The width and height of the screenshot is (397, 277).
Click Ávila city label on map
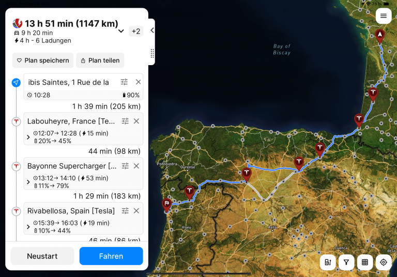coord(271,227)
